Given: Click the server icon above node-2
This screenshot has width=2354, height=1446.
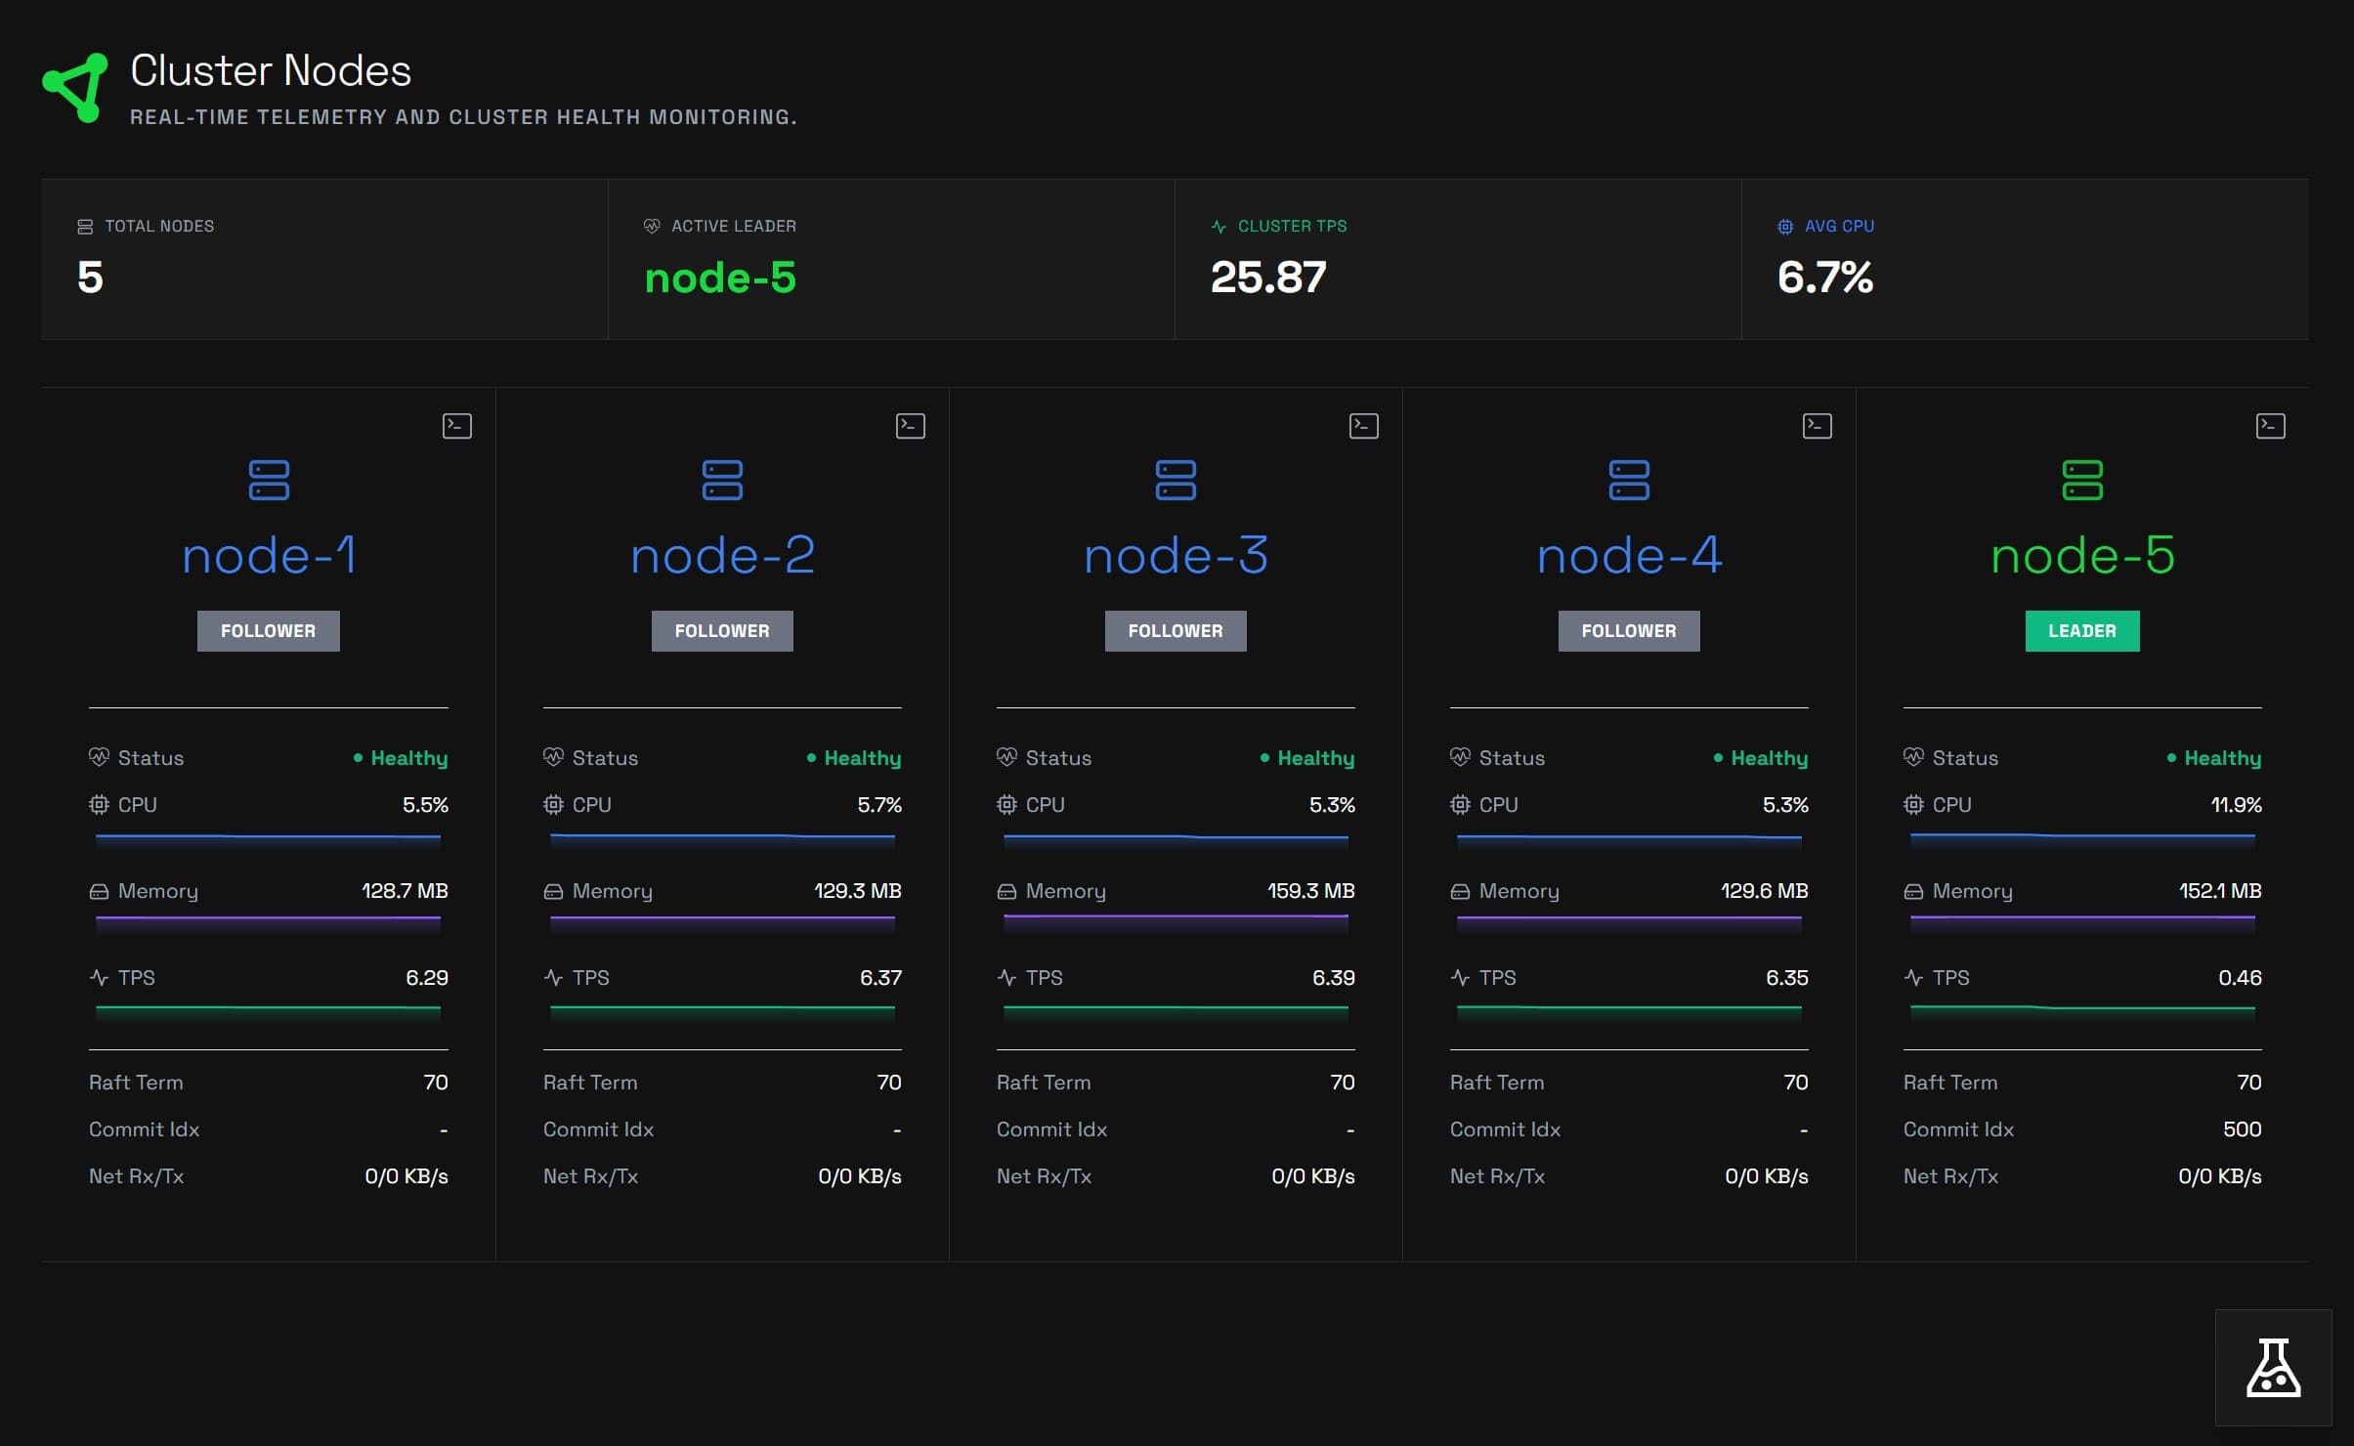Looking at the screenshot, I should pyautogui.click(x=722, y=480).
